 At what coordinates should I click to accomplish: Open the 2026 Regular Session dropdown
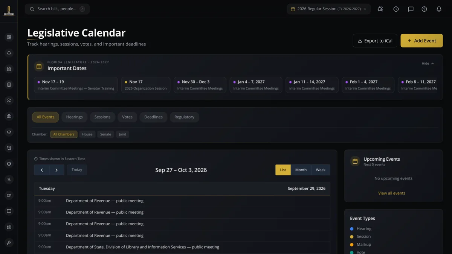(328, 9)
